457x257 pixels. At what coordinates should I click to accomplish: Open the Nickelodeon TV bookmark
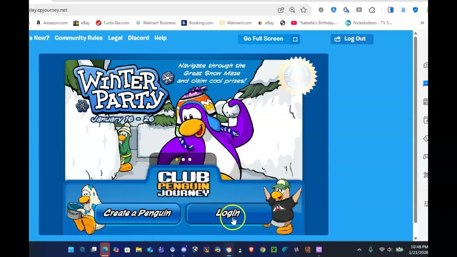[x=368, y=23]
